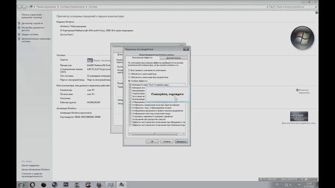This screenshot has height=188, width=335.
Task: Enable Скольжение при раскрытии списков checkbox
Action: coord(130,120)
